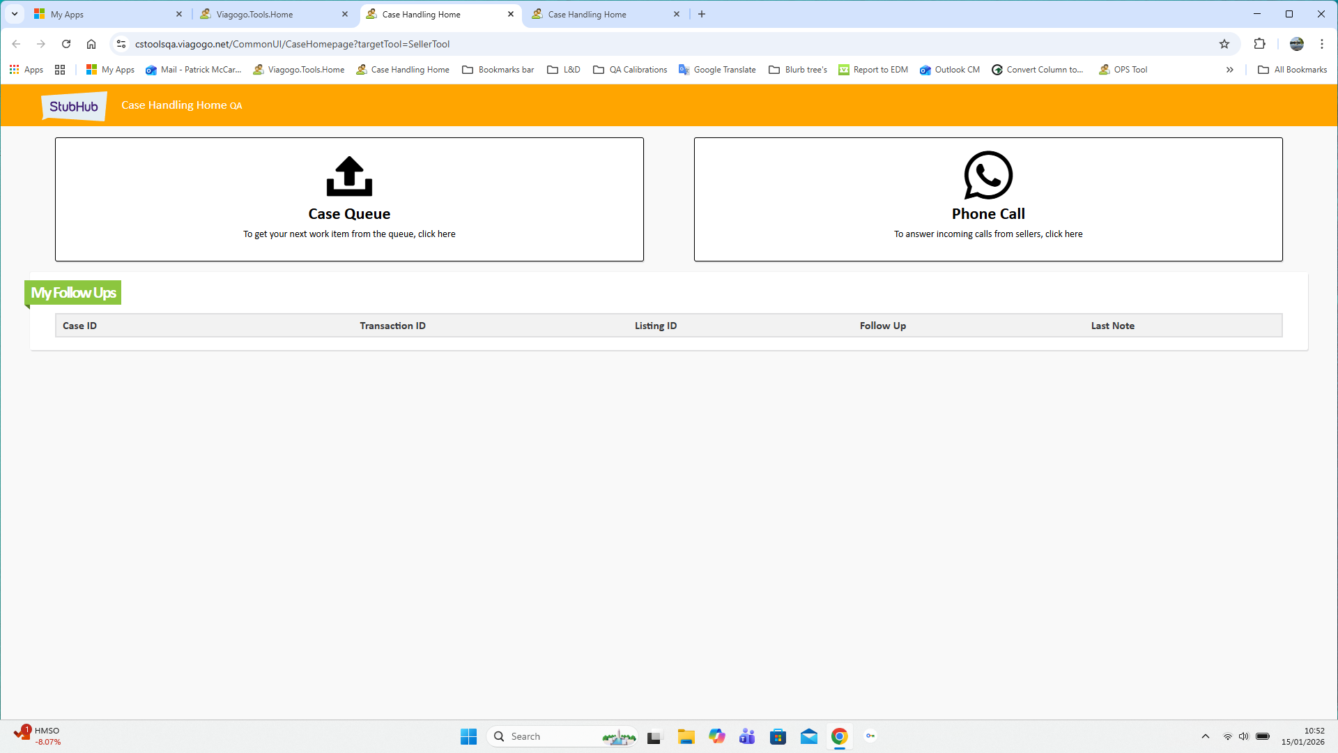Image resolution: width=1338 pixels, height=753 pixels.
Task: Expand the hidden bookmarks overflow chevron
Action: tap(1230, 70)
